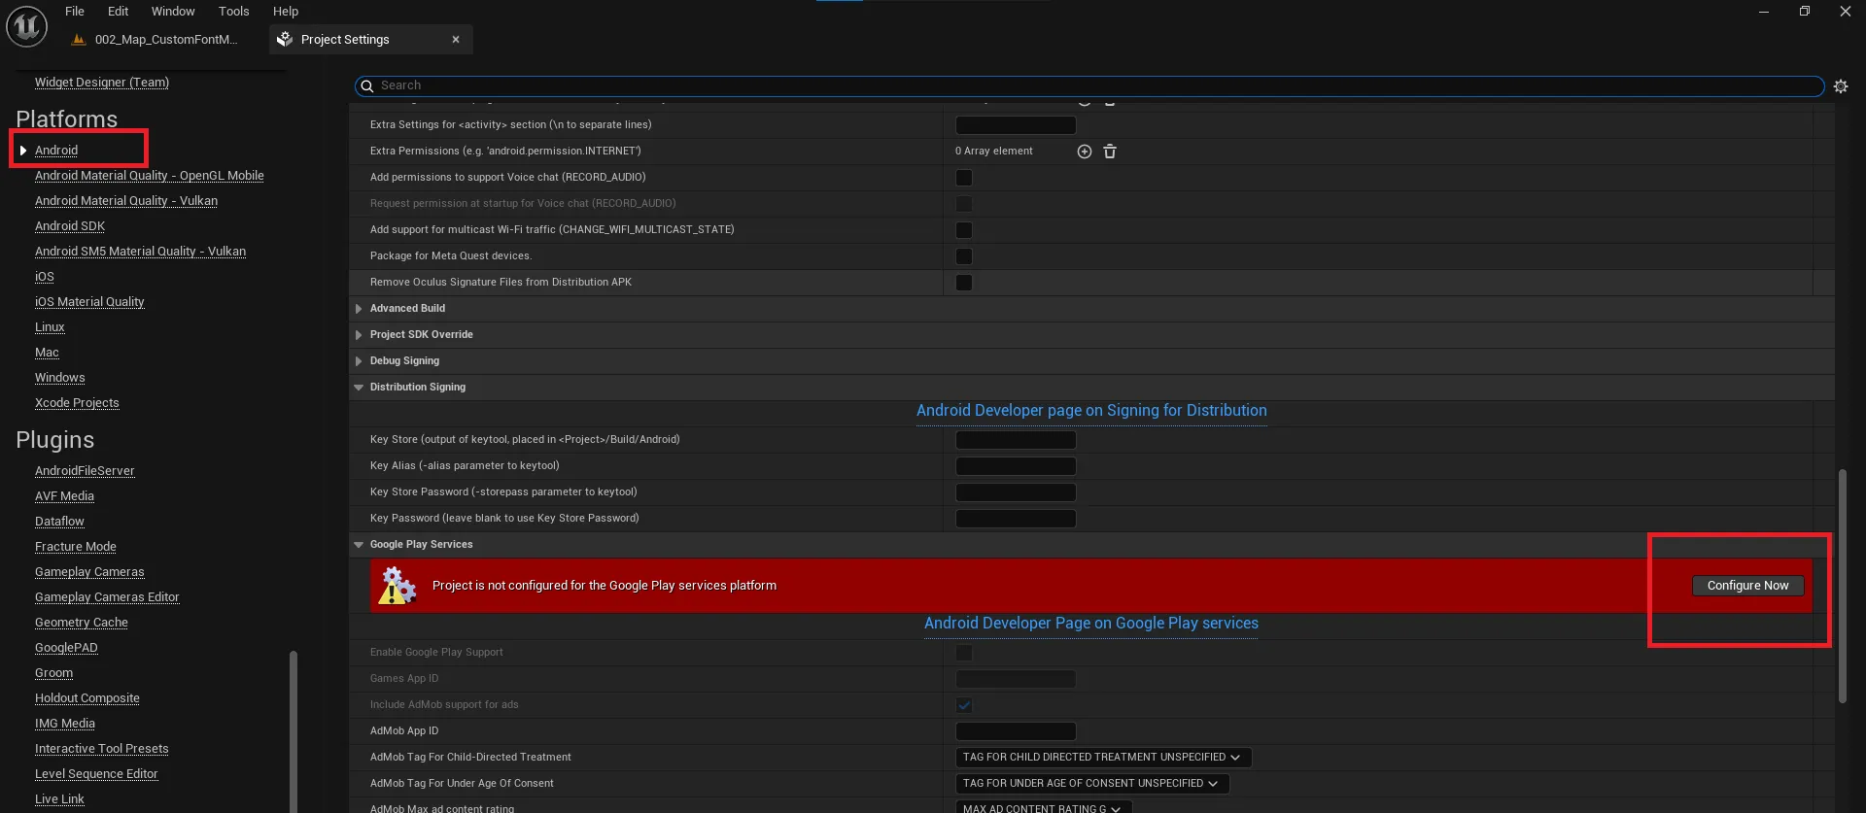
Task: Switch to the 002_Map_CustomFontM tab
Action: 165,40
